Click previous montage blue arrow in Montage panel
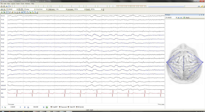Screen dimensions: 205x112 click(179, 17)
